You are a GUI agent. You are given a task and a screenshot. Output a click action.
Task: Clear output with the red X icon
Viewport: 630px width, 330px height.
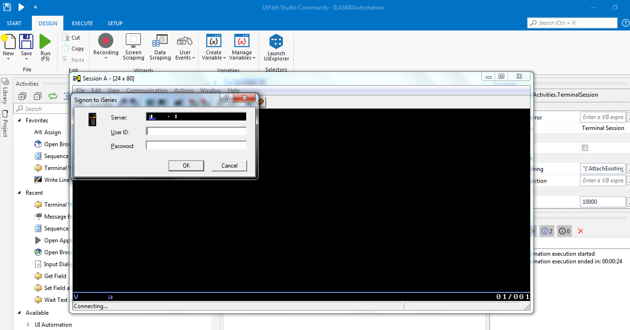pyautogui.click(x=580, y=231)
